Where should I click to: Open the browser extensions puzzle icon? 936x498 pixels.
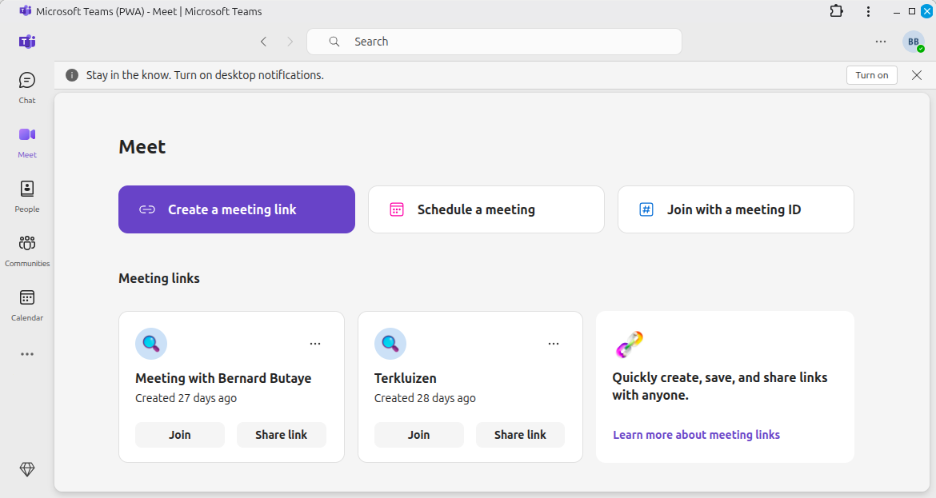tap(836, 10)
